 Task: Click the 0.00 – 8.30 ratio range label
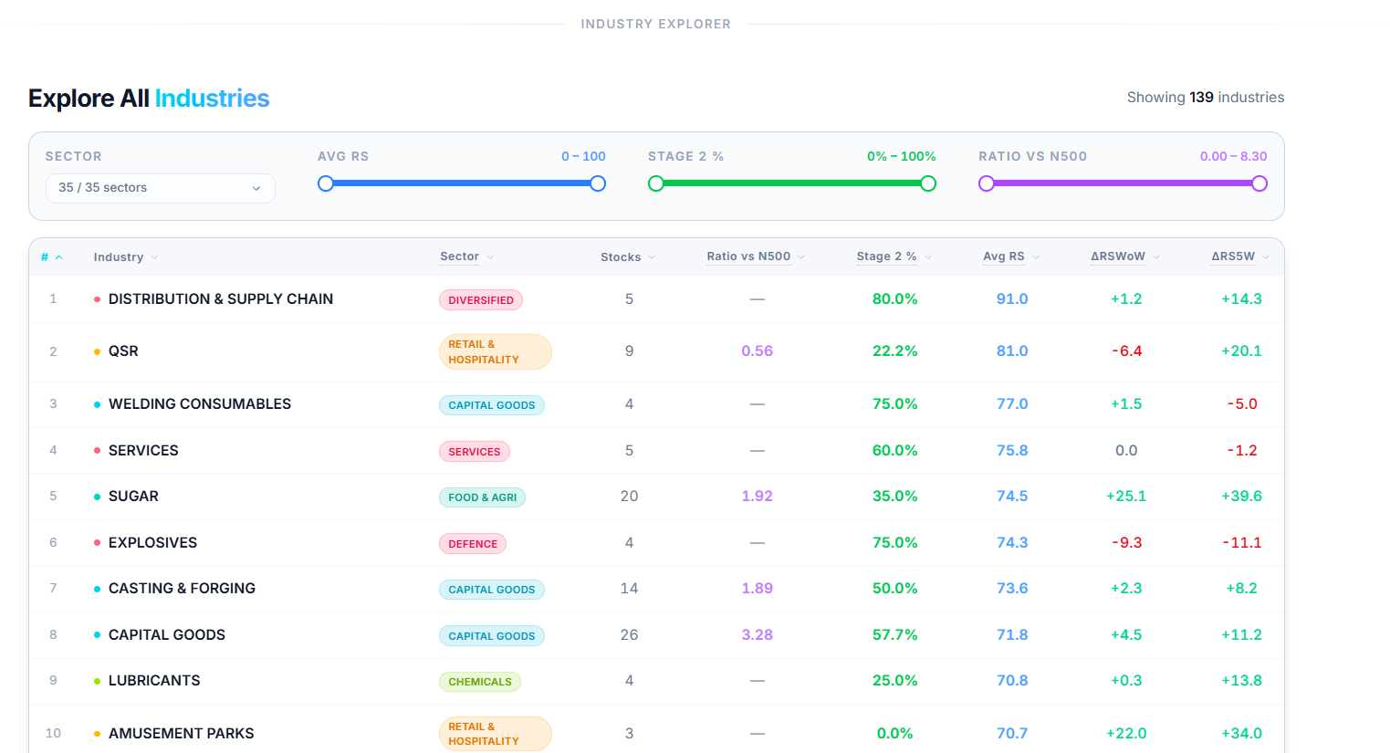point(1233,157)
